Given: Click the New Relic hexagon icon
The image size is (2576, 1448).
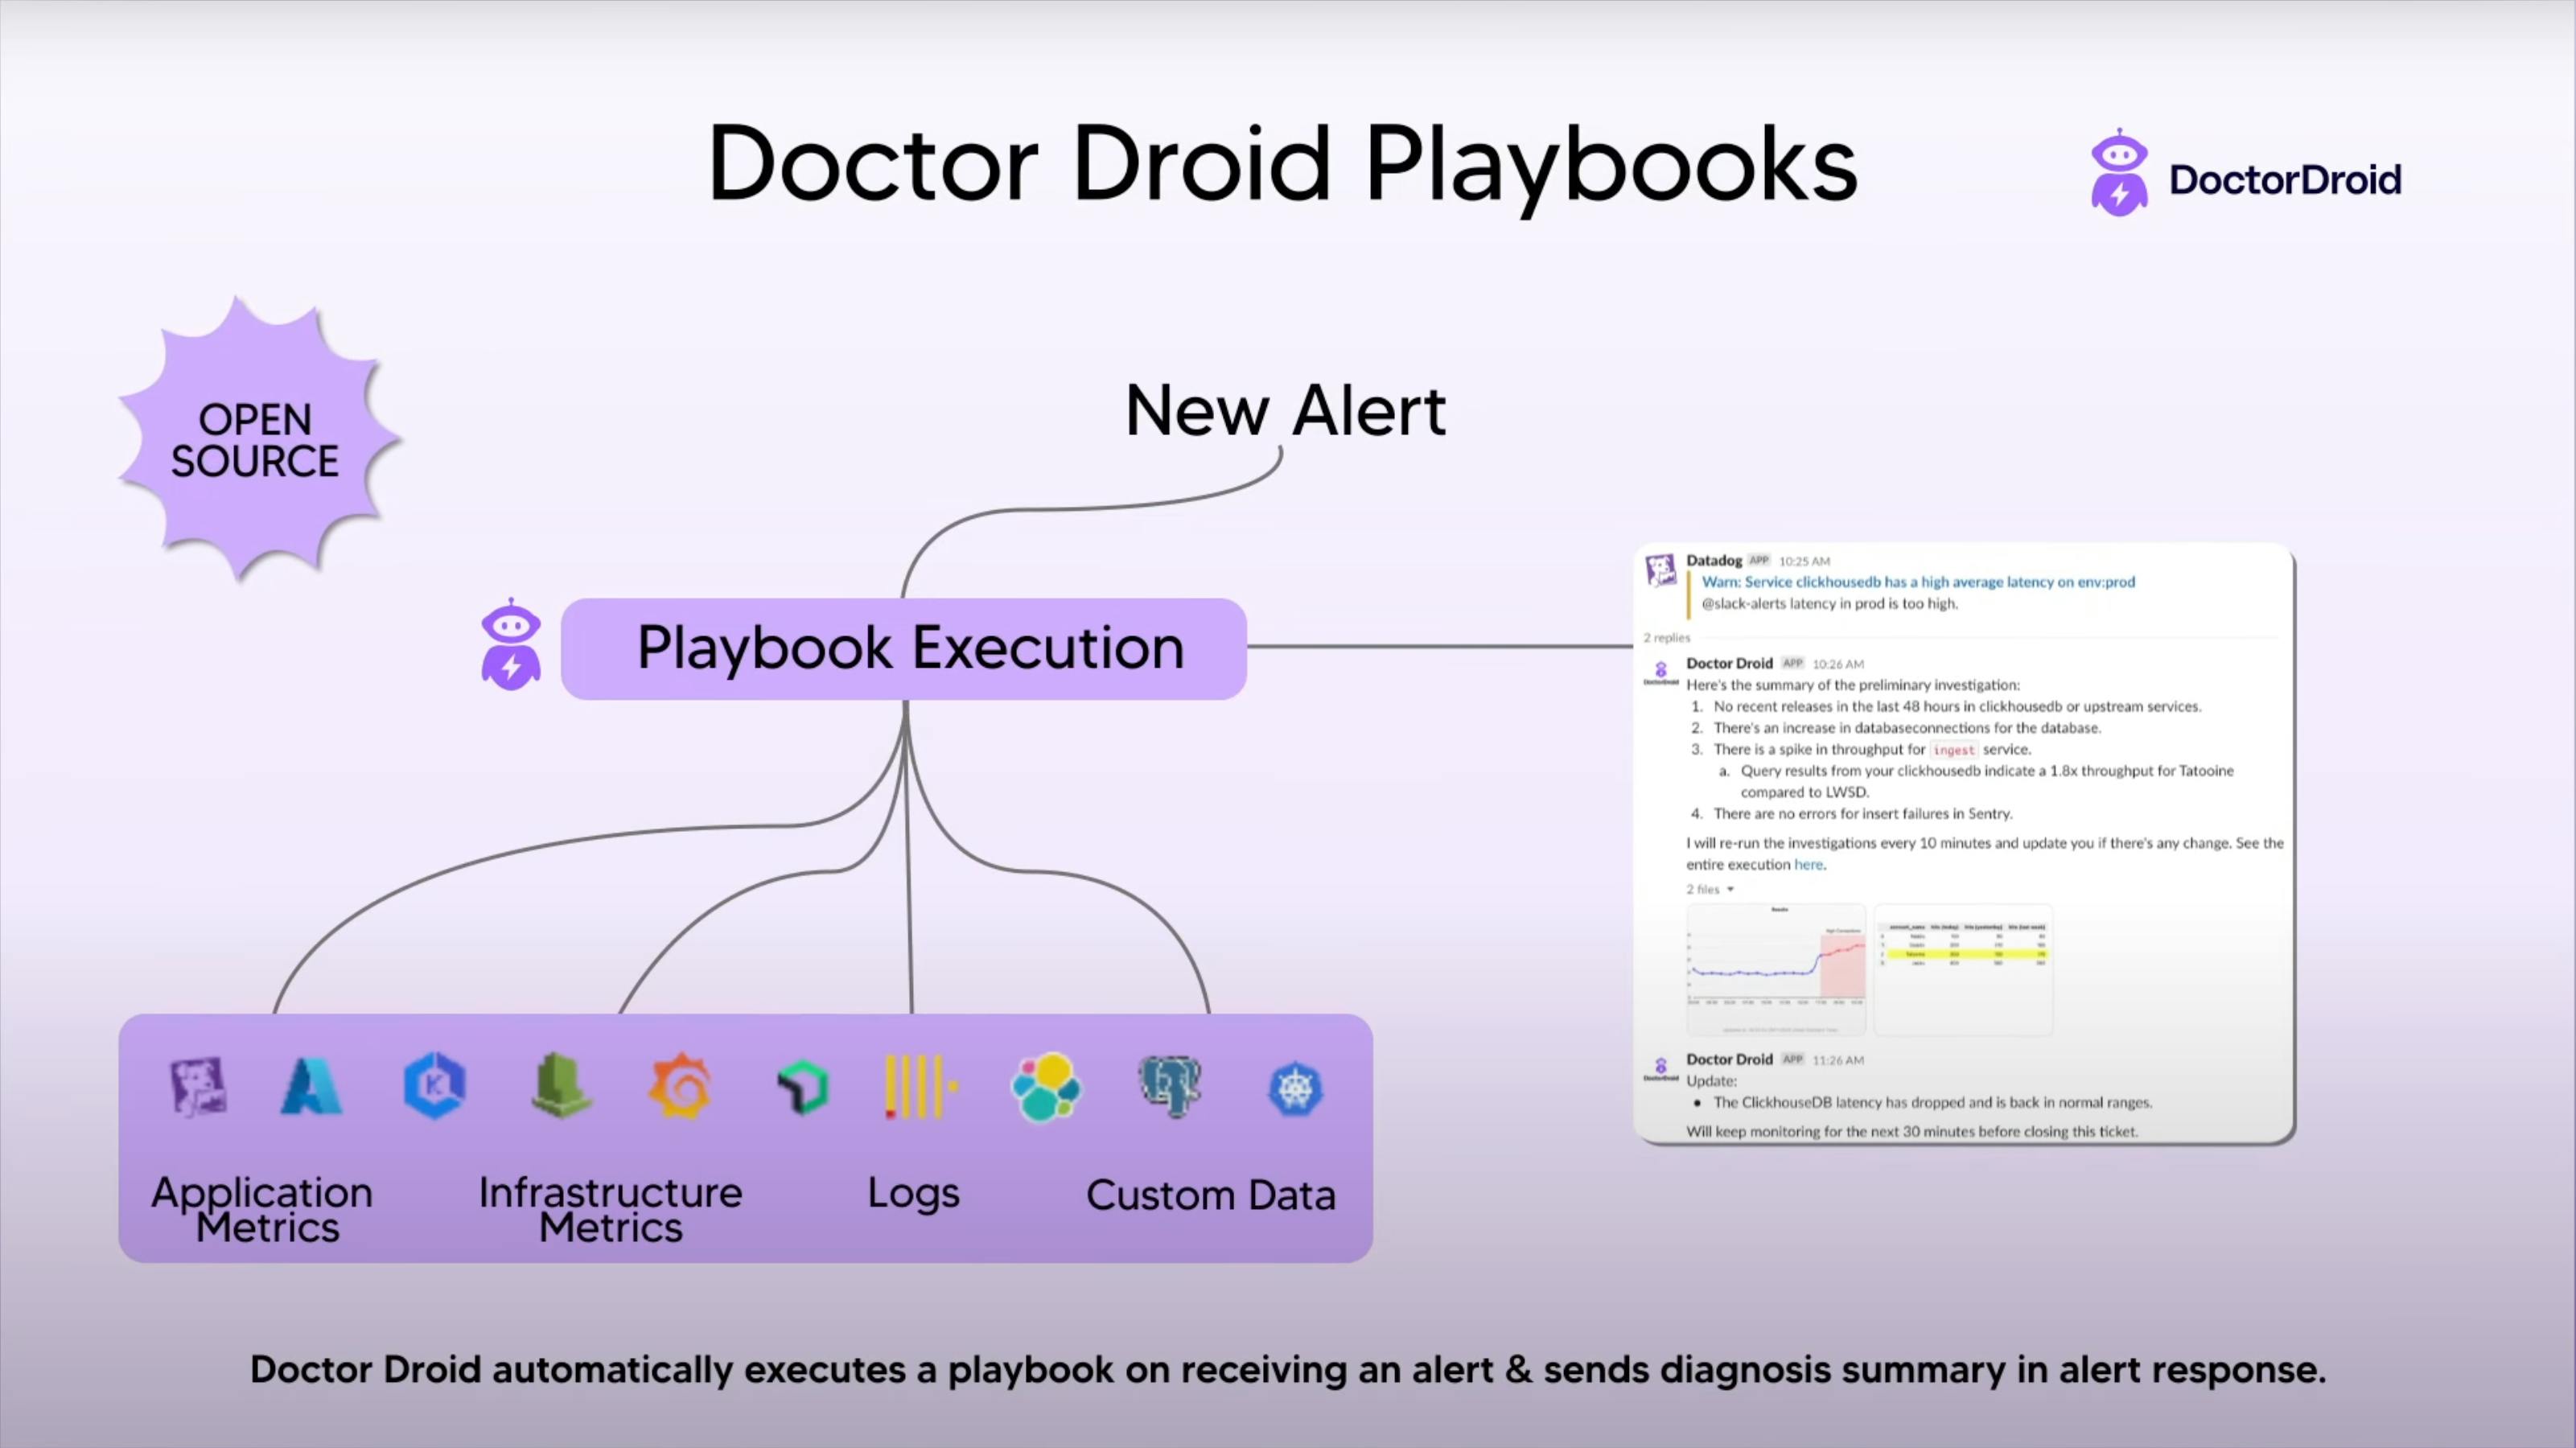Looking at the screenshot, I should coord(802,1087).
